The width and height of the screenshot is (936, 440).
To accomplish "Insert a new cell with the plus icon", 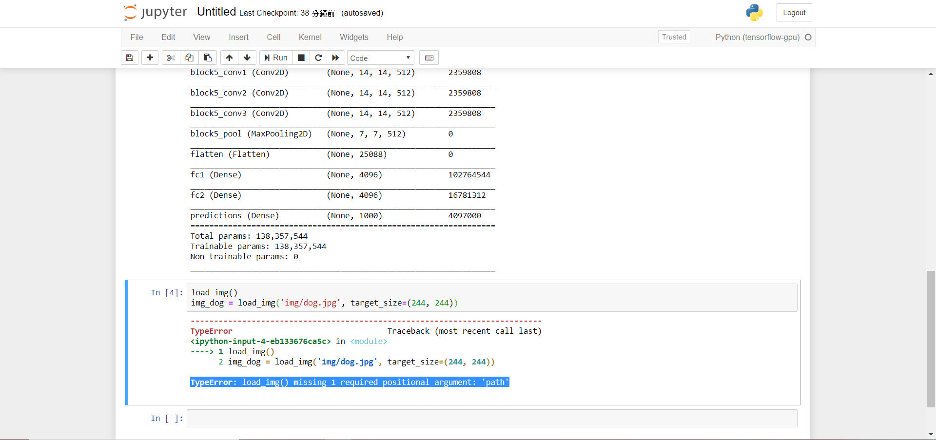I will 150,57.
